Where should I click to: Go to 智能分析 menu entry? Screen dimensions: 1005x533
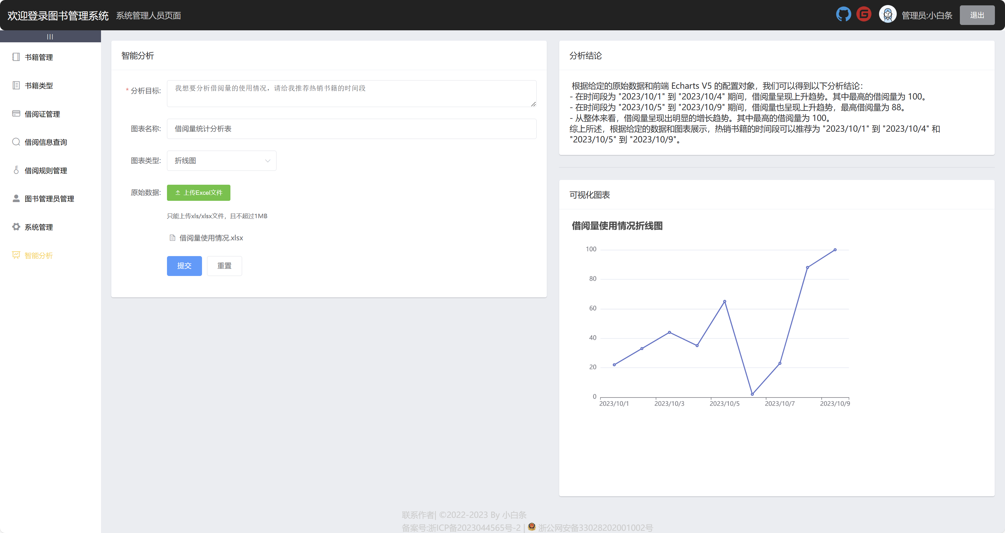[39, 255]
